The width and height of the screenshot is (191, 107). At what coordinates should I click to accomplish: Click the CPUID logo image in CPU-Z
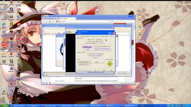(x=87, y=48)
